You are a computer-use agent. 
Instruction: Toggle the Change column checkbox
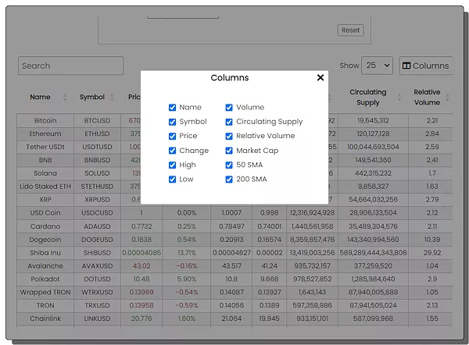[172, 151]
